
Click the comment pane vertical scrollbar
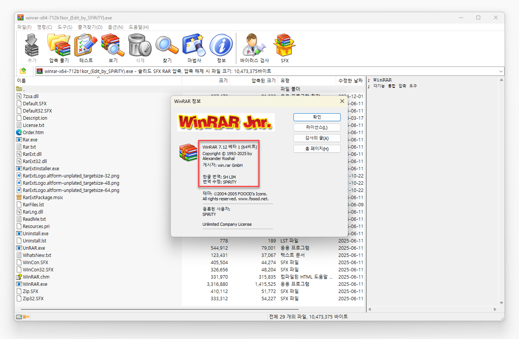(501, 191)
